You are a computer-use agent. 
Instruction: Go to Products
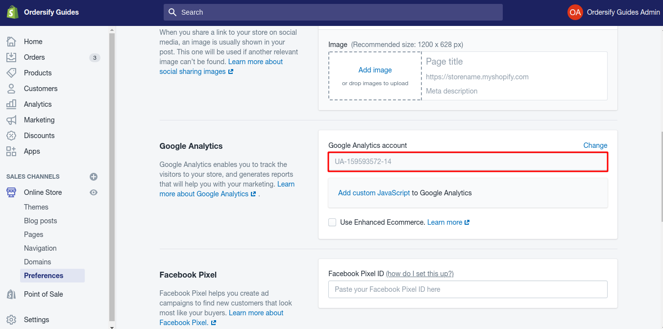pos(38,73)
